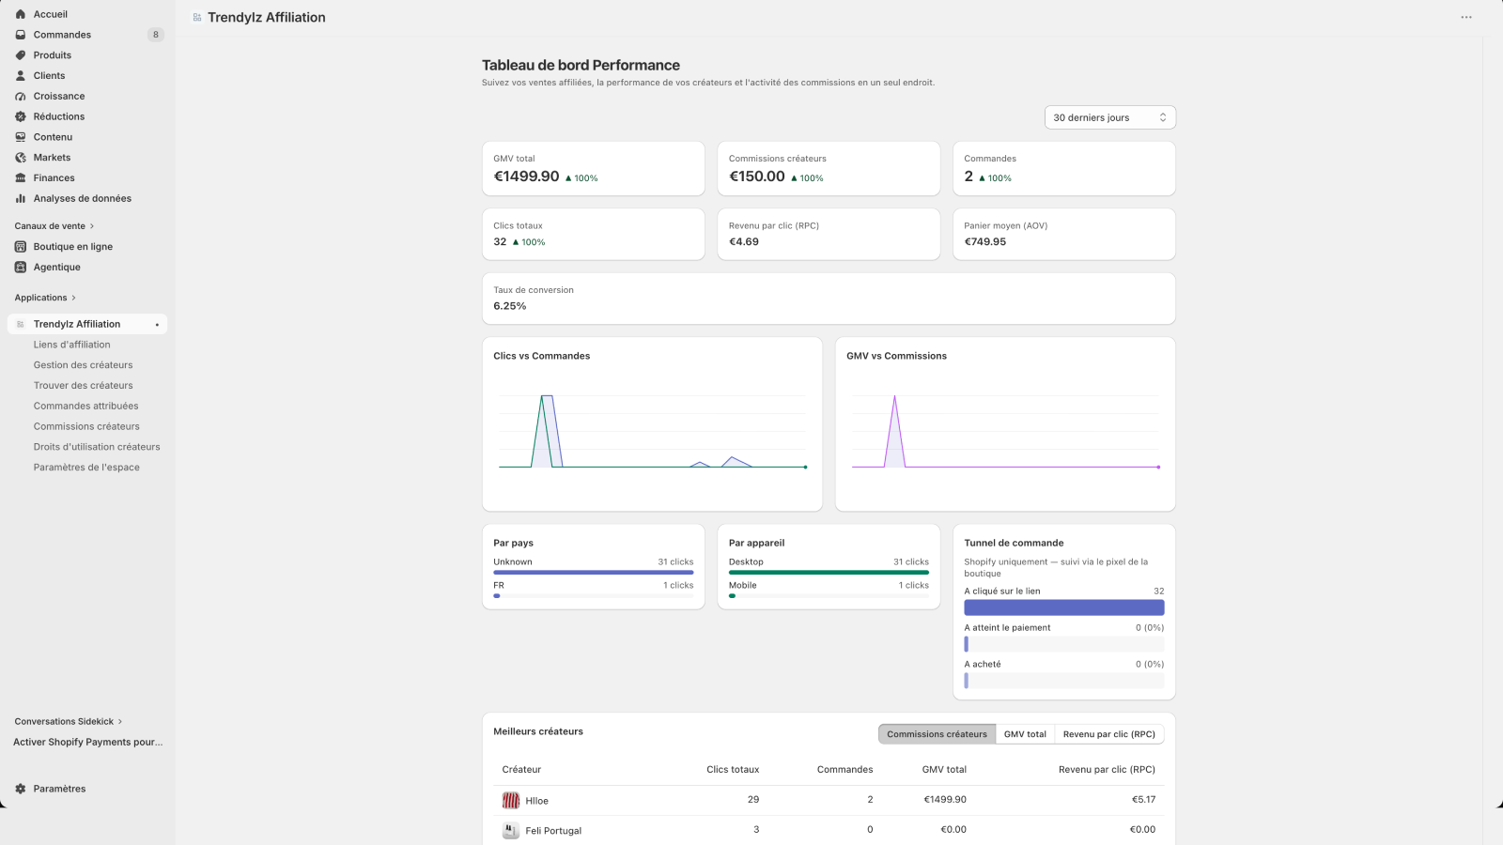Expand the Applications section chevron

click(x=73, y=298)
